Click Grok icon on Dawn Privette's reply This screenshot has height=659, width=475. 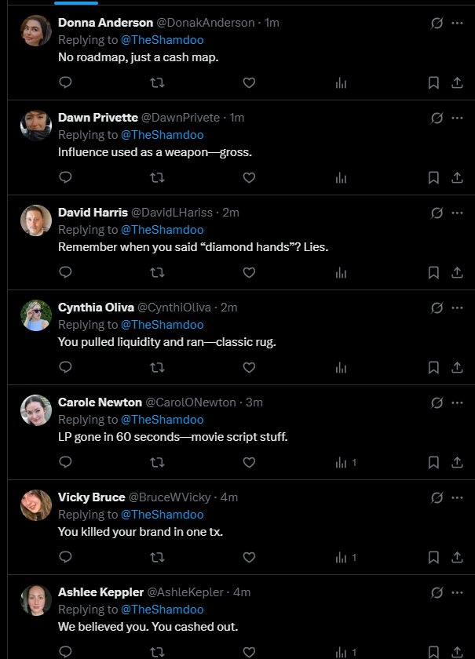tap(437, 118)
